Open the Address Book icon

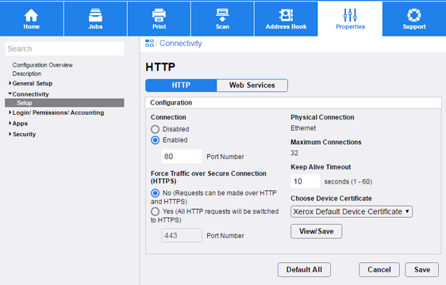286,15
